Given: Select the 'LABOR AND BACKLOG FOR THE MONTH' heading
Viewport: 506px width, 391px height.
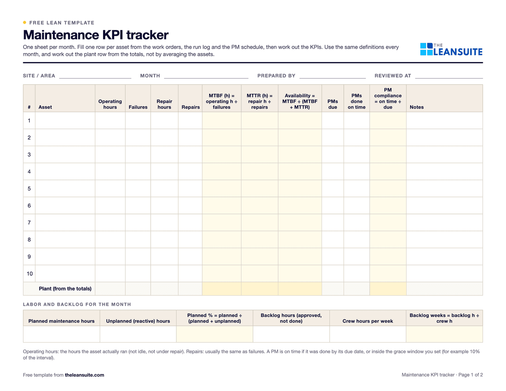Looking at the screenshot, I should (x=77, y=305).
